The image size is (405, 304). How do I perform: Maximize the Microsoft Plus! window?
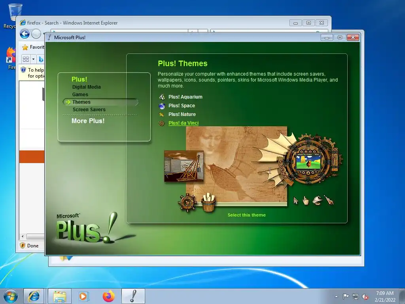340,38
